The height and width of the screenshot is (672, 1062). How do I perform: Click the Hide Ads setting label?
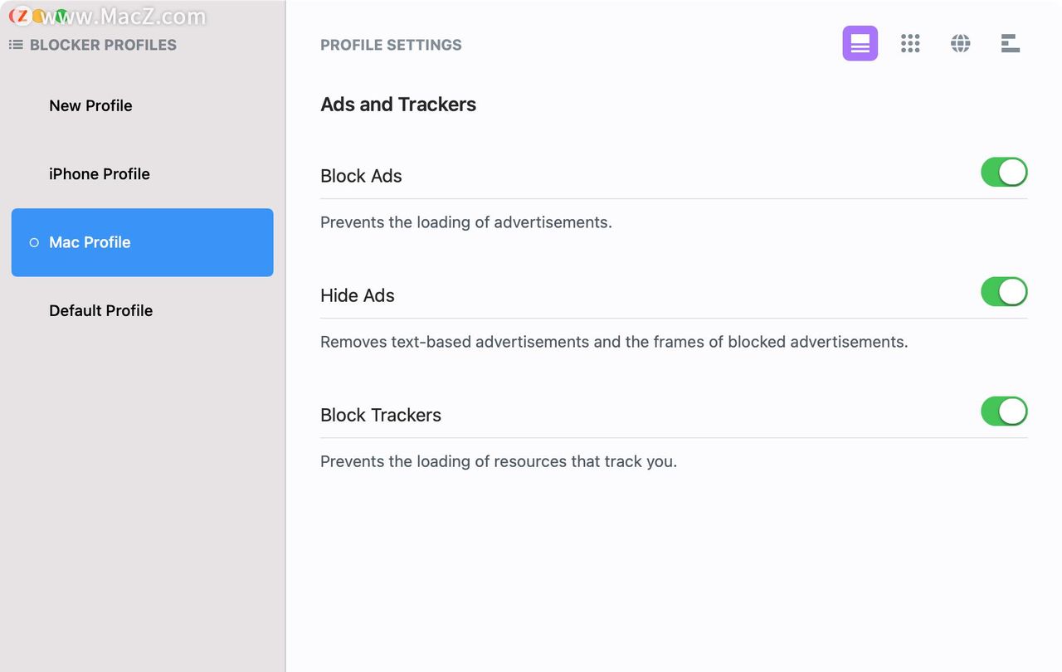tap(358, 295)
